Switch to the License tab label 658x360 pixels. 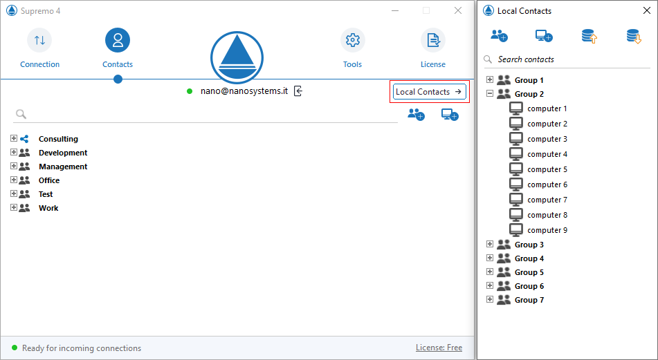point(432,64)
